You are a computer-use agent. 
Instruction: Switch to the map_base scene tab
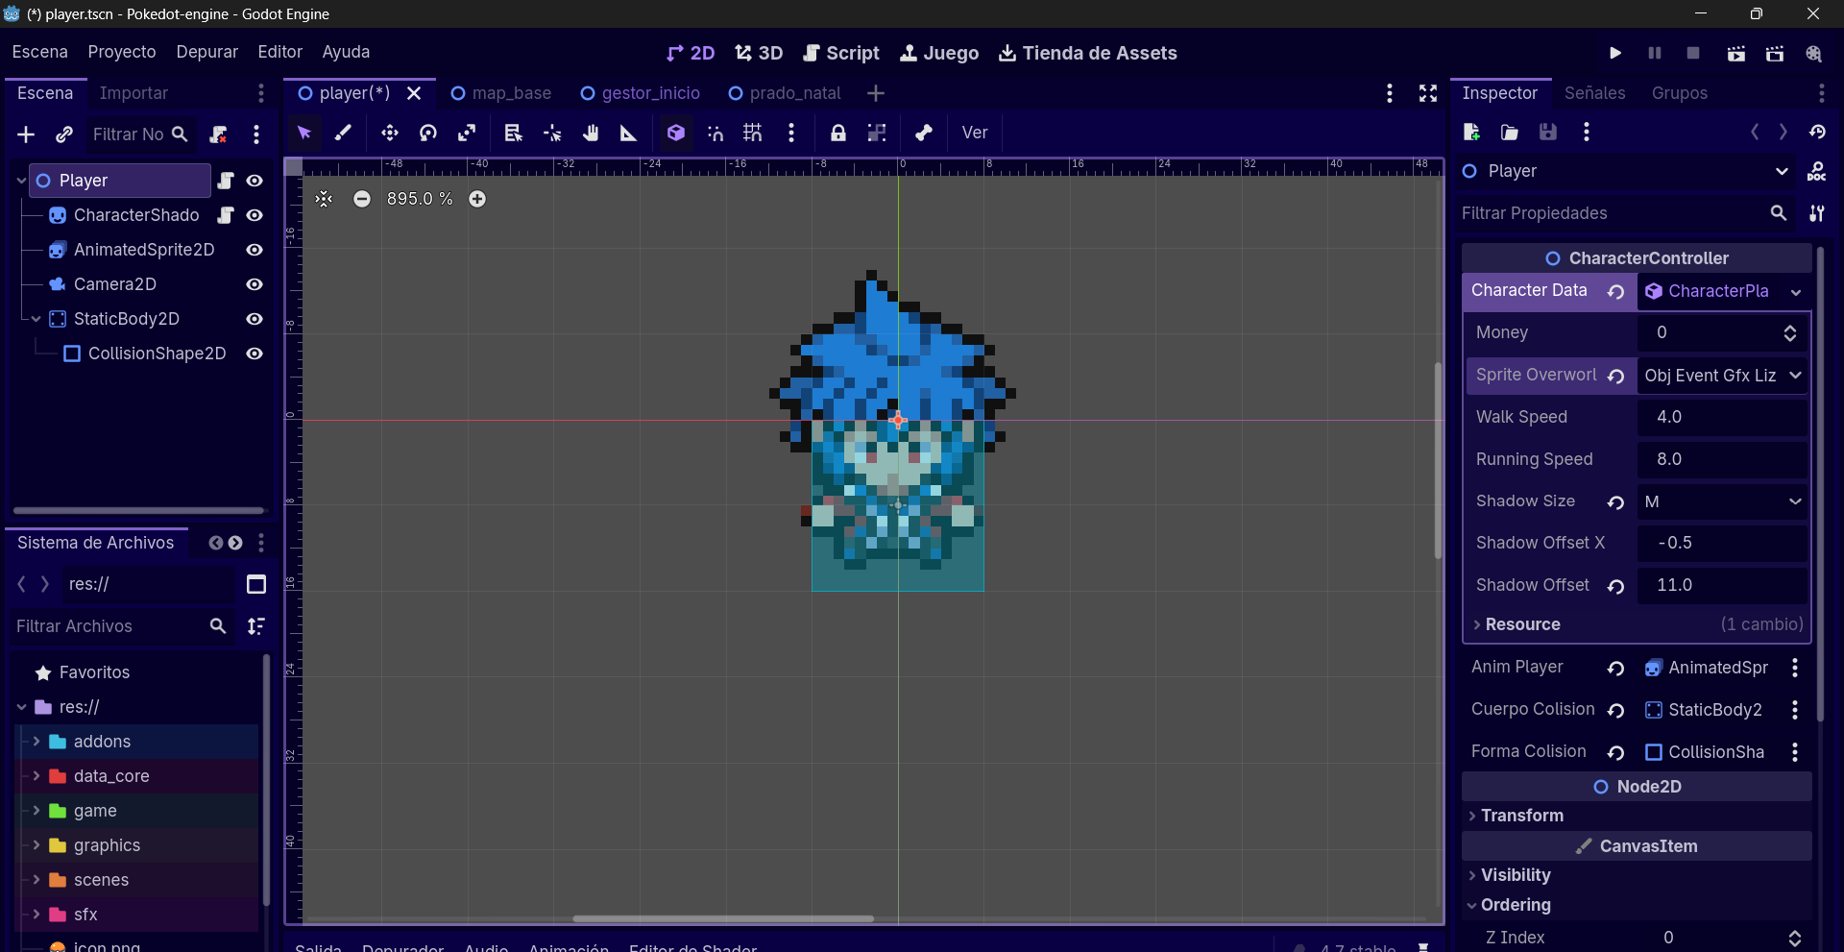(500, 93)
